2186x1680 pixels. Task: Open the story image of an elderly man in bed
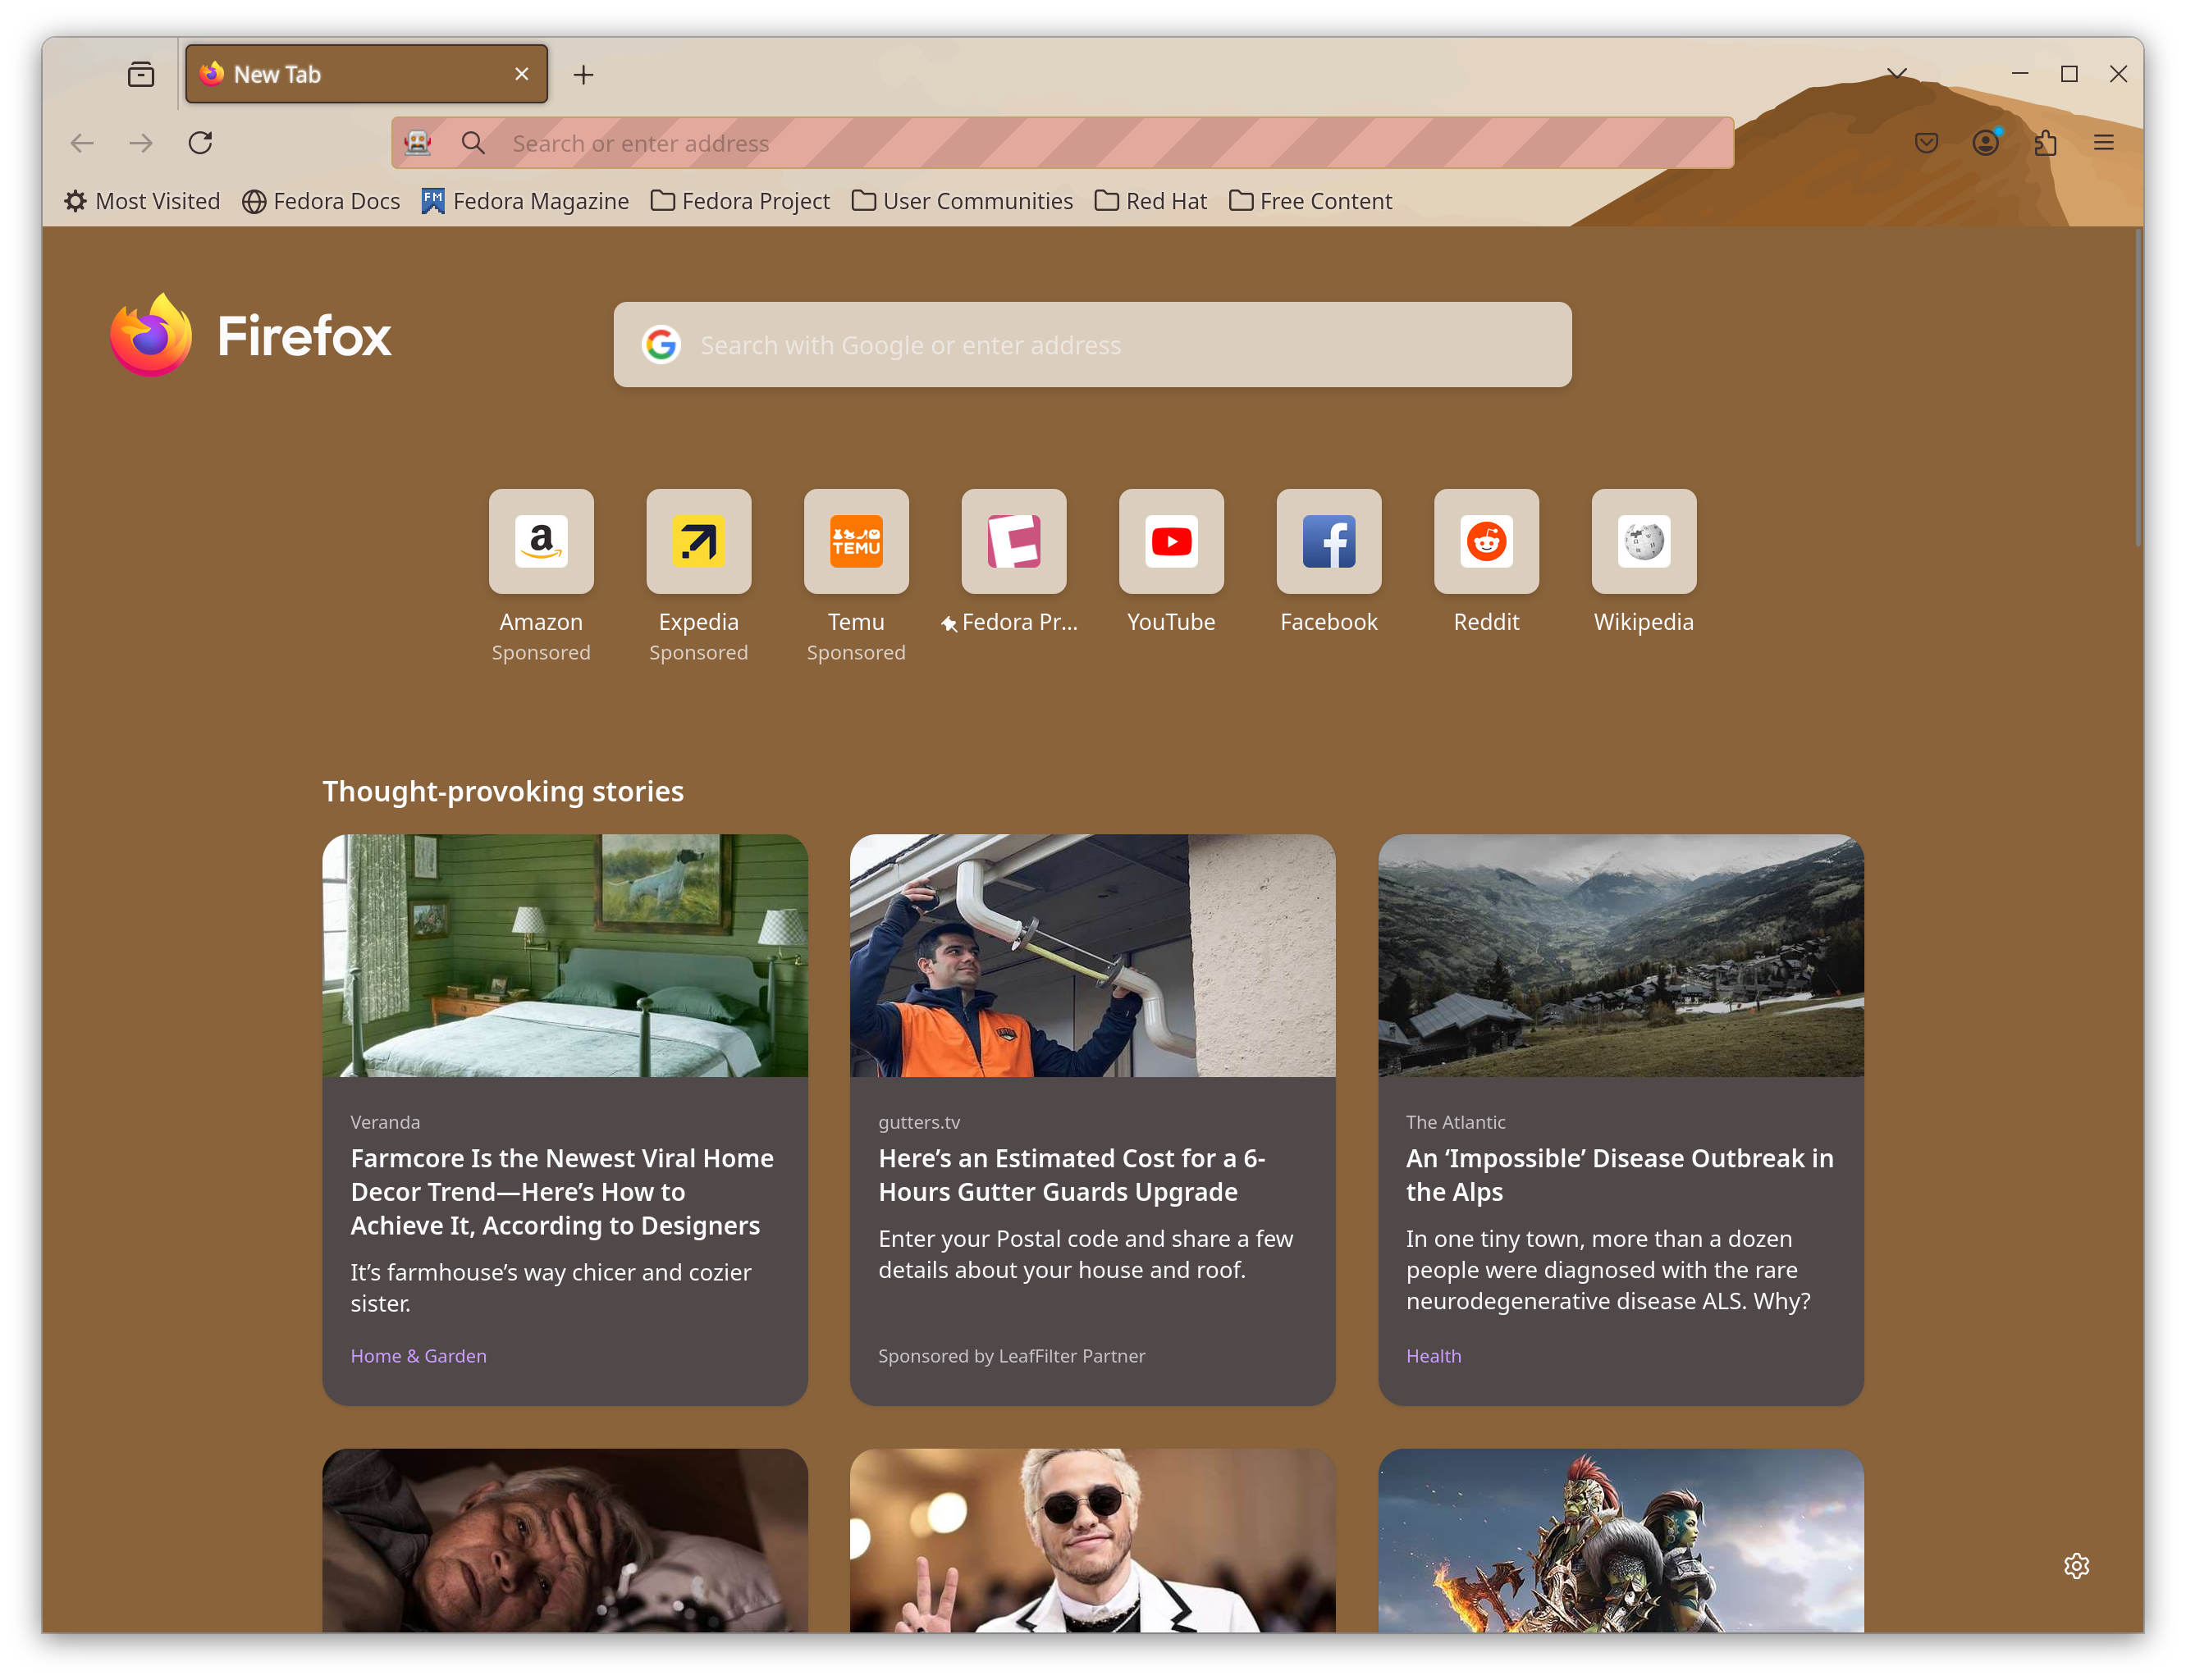pyautogui.click(x=565, y=1541)
